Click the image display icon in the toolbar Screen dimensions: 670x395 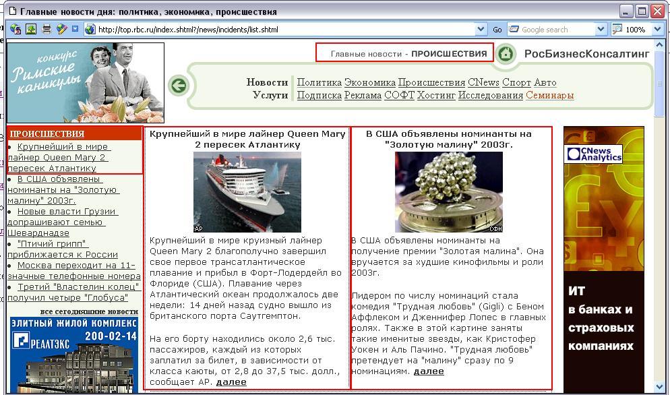point(31,29)
